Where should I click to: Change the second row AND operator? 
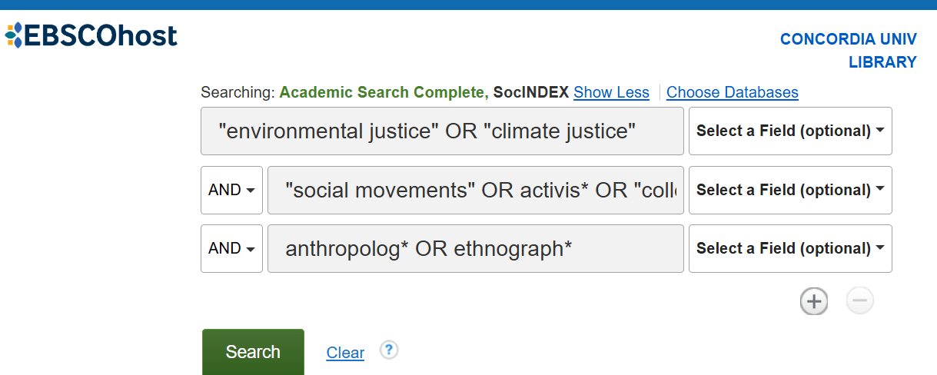231,190
